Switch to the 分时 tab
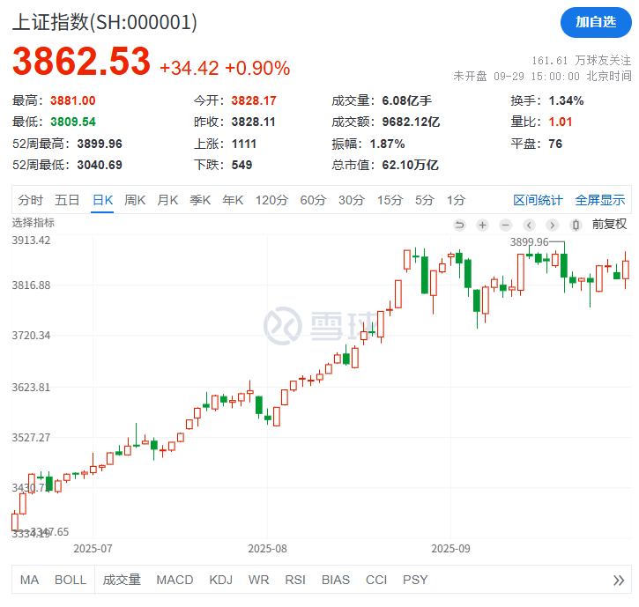 tap(31, 200)
